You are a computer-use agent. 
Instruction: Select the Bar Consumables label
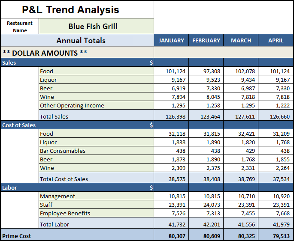pyautogui.click(x=97, y=151)
